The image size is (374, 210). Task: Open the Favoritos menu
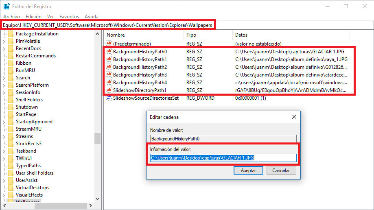69,16
